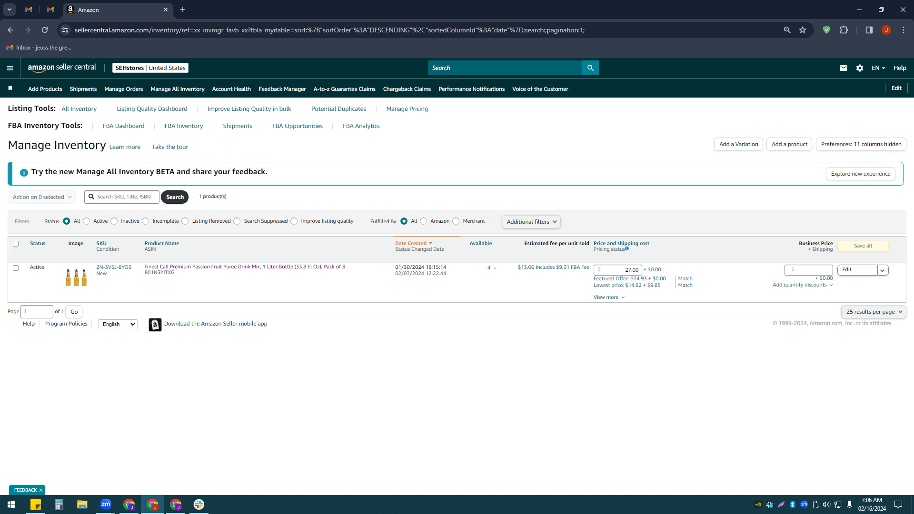The width and height of the screenshot is (914, 514).
Task: Select the Inactive status filter
Action: [x=114, y=221]
